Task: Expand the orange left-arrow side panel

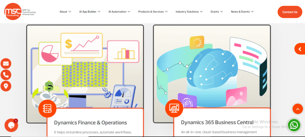Action: [299, 49]
